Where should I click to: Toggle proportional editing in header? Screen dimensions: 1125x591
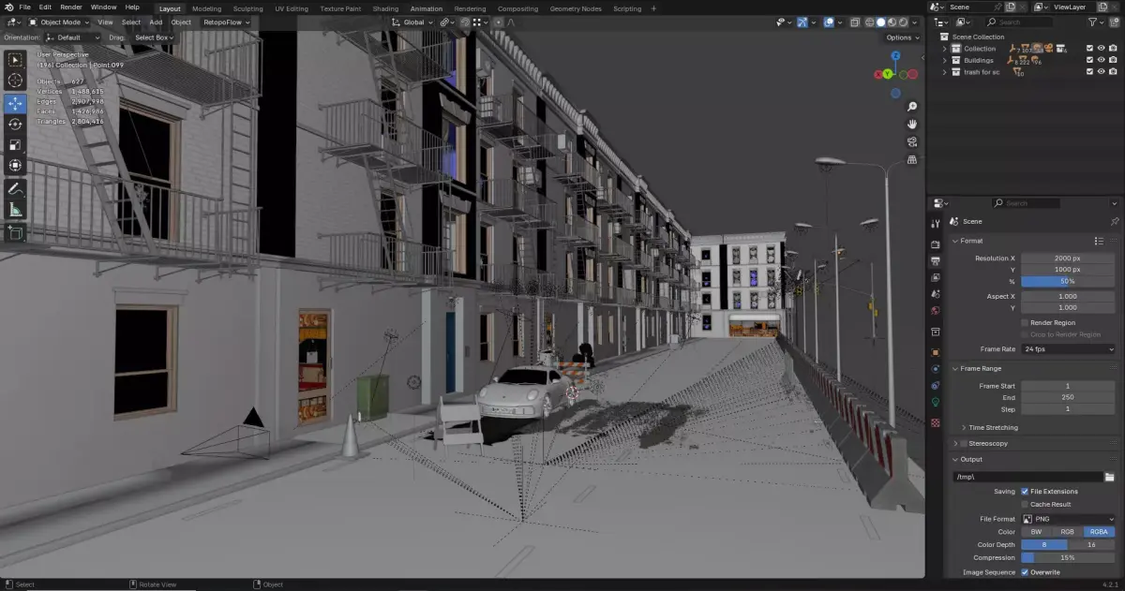[x=501, y=22]
